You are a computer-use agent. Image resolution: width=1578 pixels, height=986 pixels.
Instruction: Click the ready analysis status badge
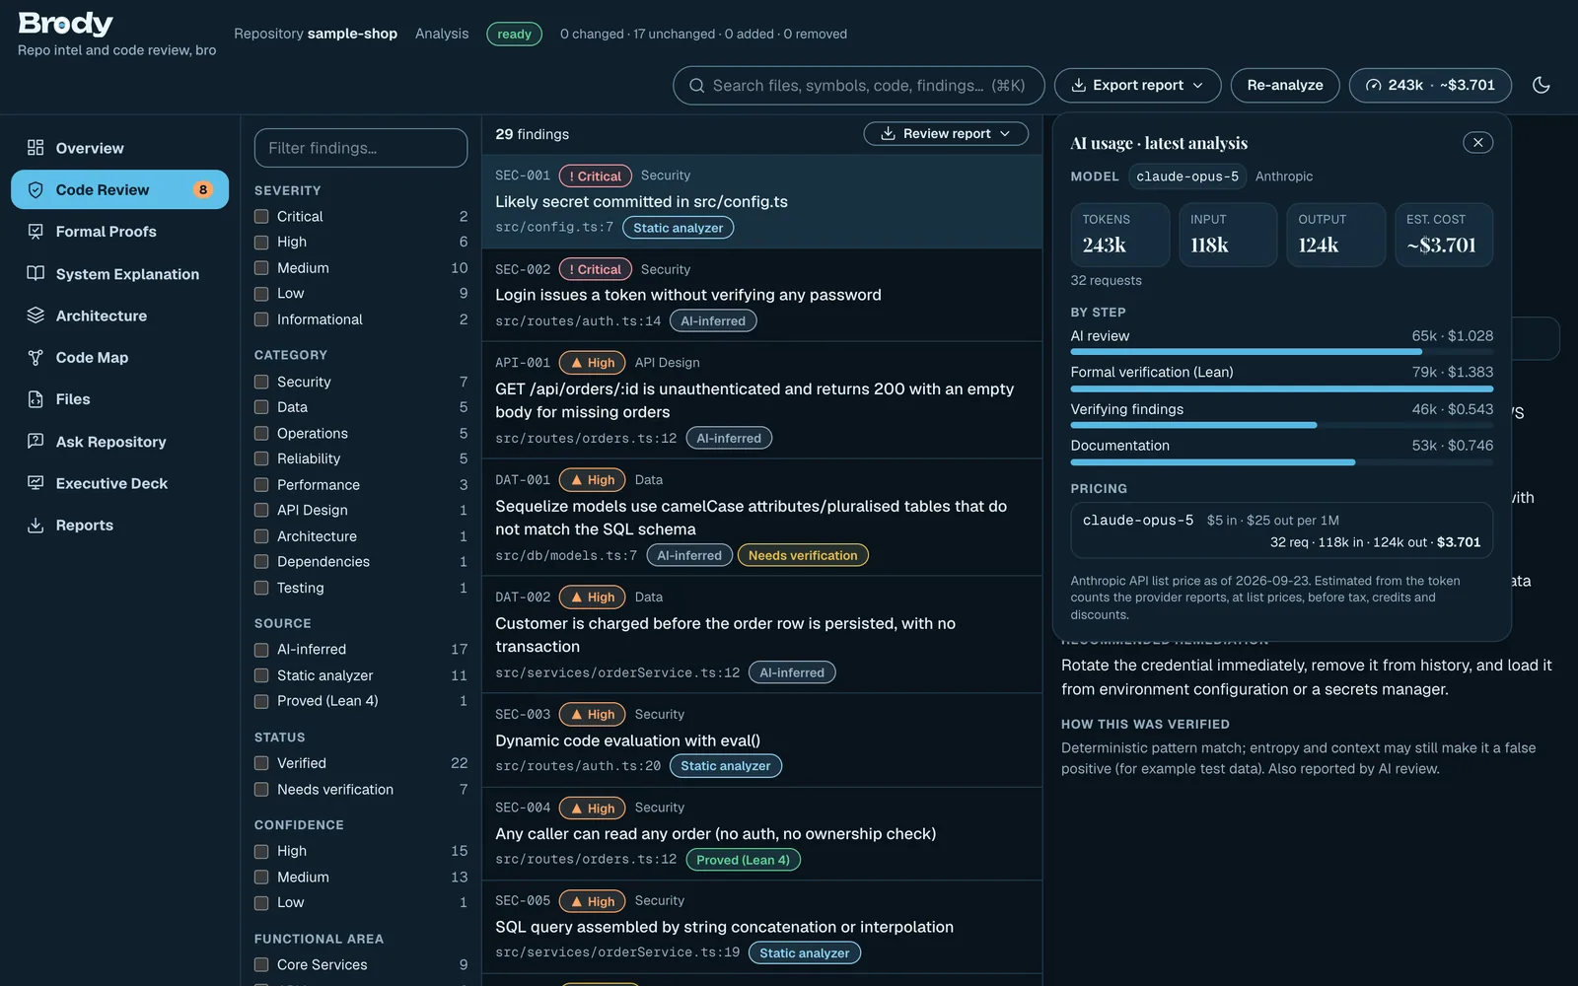click(514, 35)
